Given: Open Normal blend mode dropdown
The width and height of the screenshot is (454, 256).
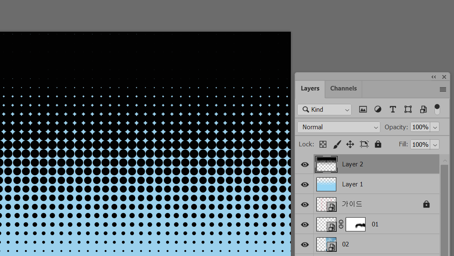Looking at the screenshot, I should (x=339, y=127).
